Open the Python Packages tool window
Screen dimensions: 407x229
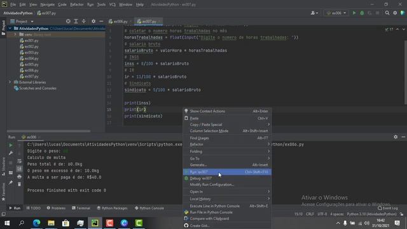click(x=112, y=208)
